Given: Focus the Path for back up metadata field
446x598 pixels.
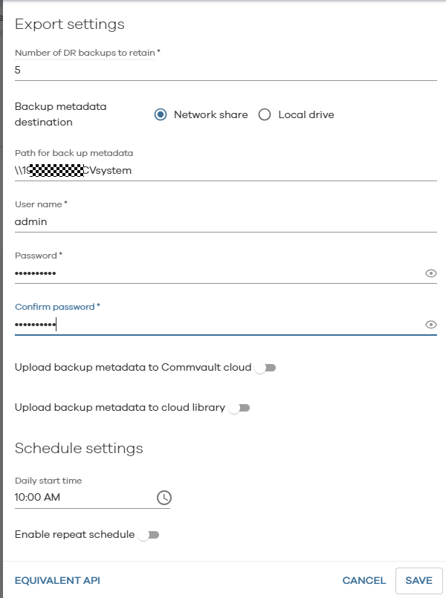Looking at the screenshot, I should [223, 170].
